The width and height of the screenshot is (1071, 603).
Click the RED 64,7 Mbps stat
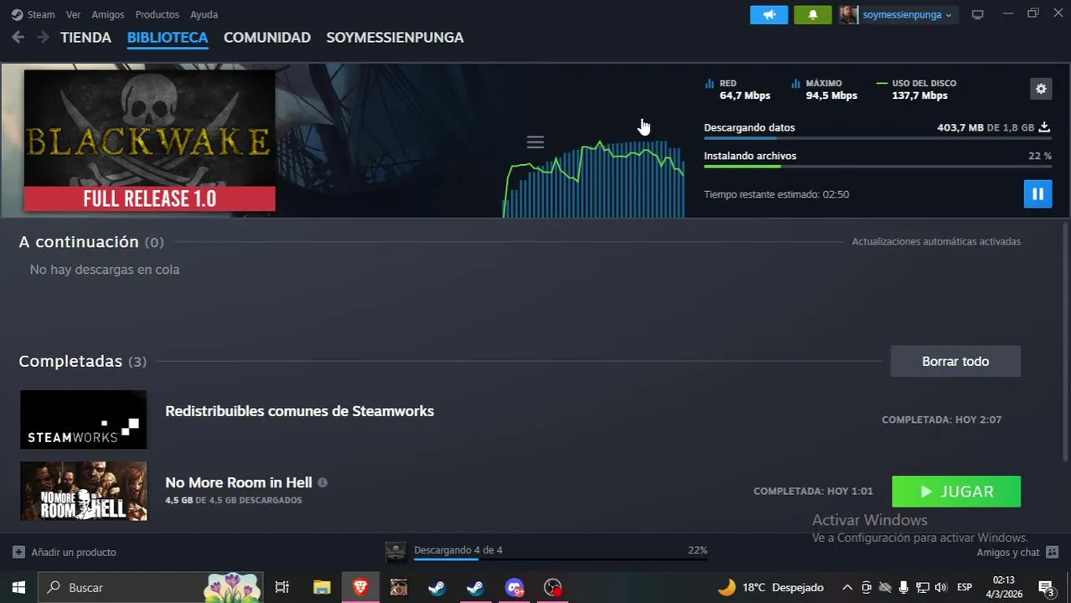point(737,89)
